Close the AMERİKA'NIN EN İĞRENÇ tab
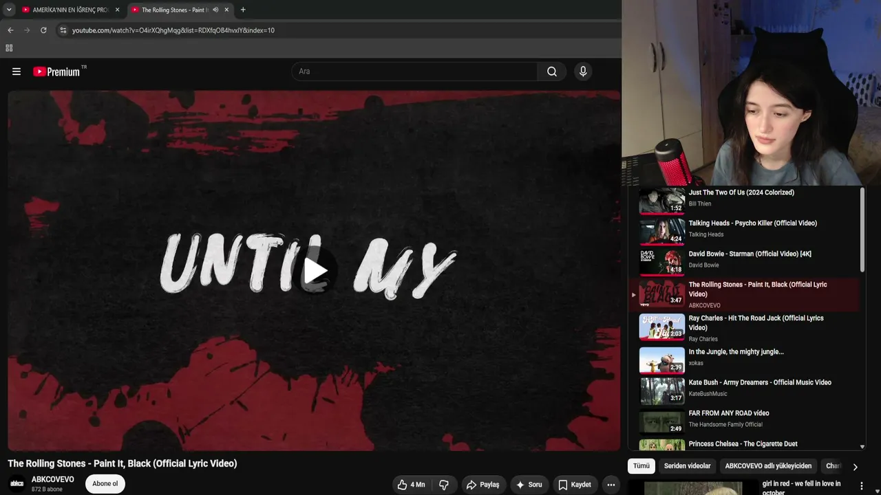 [x=117, y=10]
